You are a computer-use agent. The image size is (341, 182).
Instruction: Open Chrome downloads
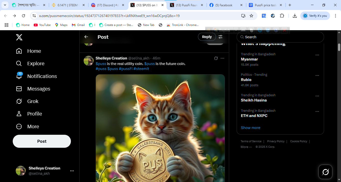[295, 16]
